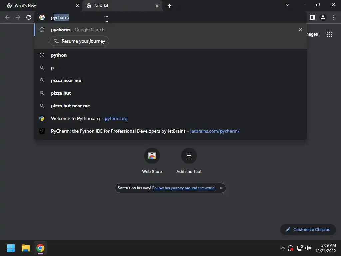The height and width of the screenshot is (256, 341).
Task: Open the Google apps grid
Action: coord(330,34)
